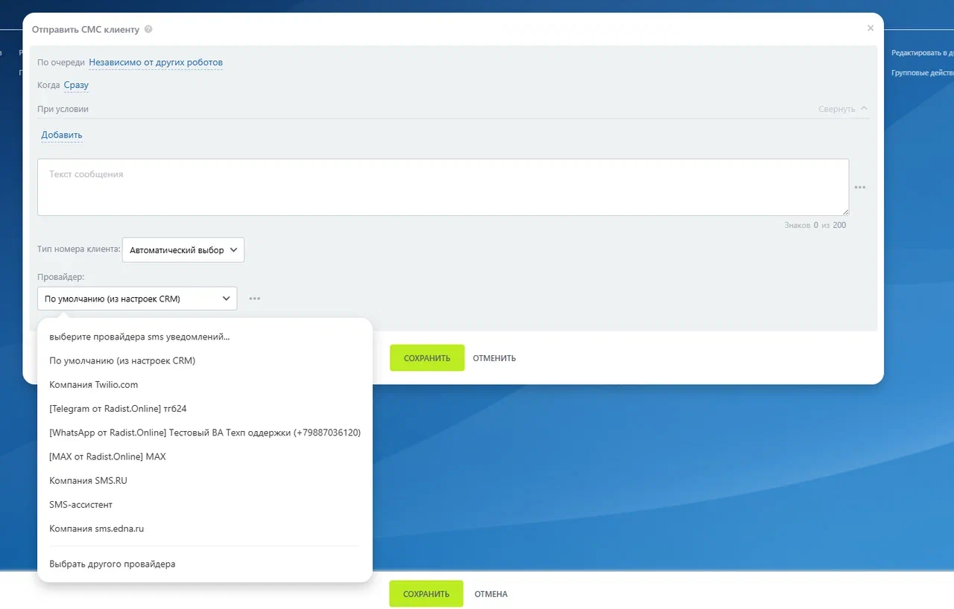This screenshot has width=954, height=609.
Task: Click the Независимо от других роботов link
Action: tap(156, 63)
